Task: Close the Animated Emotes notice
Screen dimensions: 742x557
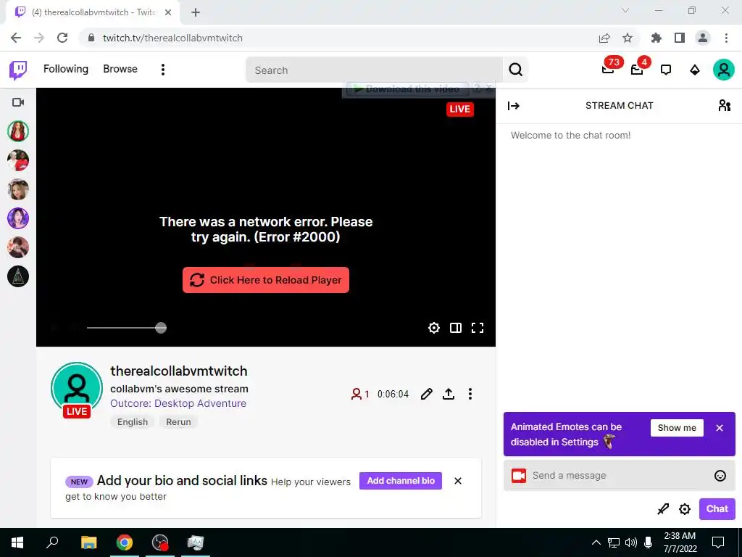Action: tap(720, 428)
